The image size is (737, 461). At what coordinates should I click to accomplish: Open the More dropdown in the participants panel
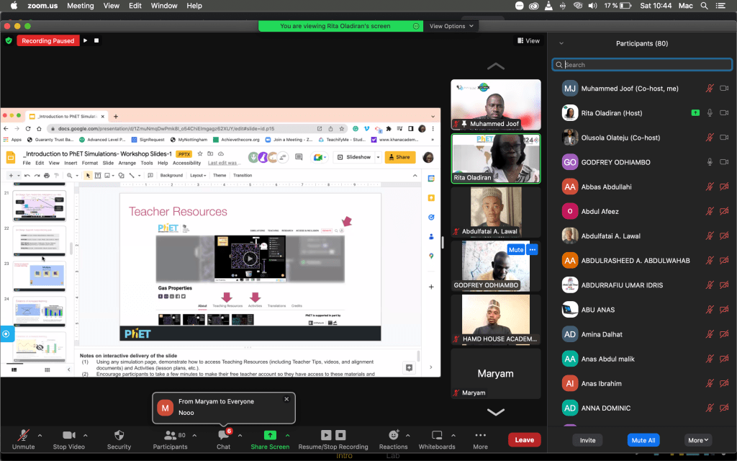pyautogui.click(x=698, y=440)
